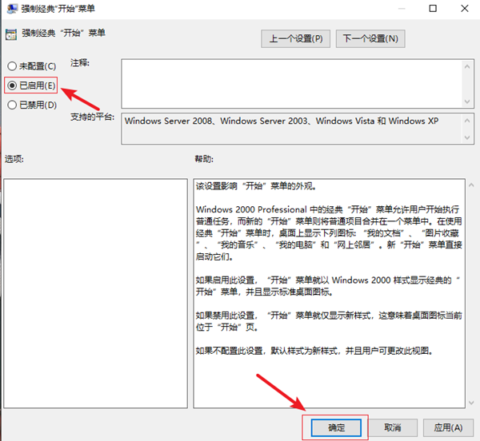Close the dialog window
The height and width of the screenshot is (441, 480).
tap(465, 9)
